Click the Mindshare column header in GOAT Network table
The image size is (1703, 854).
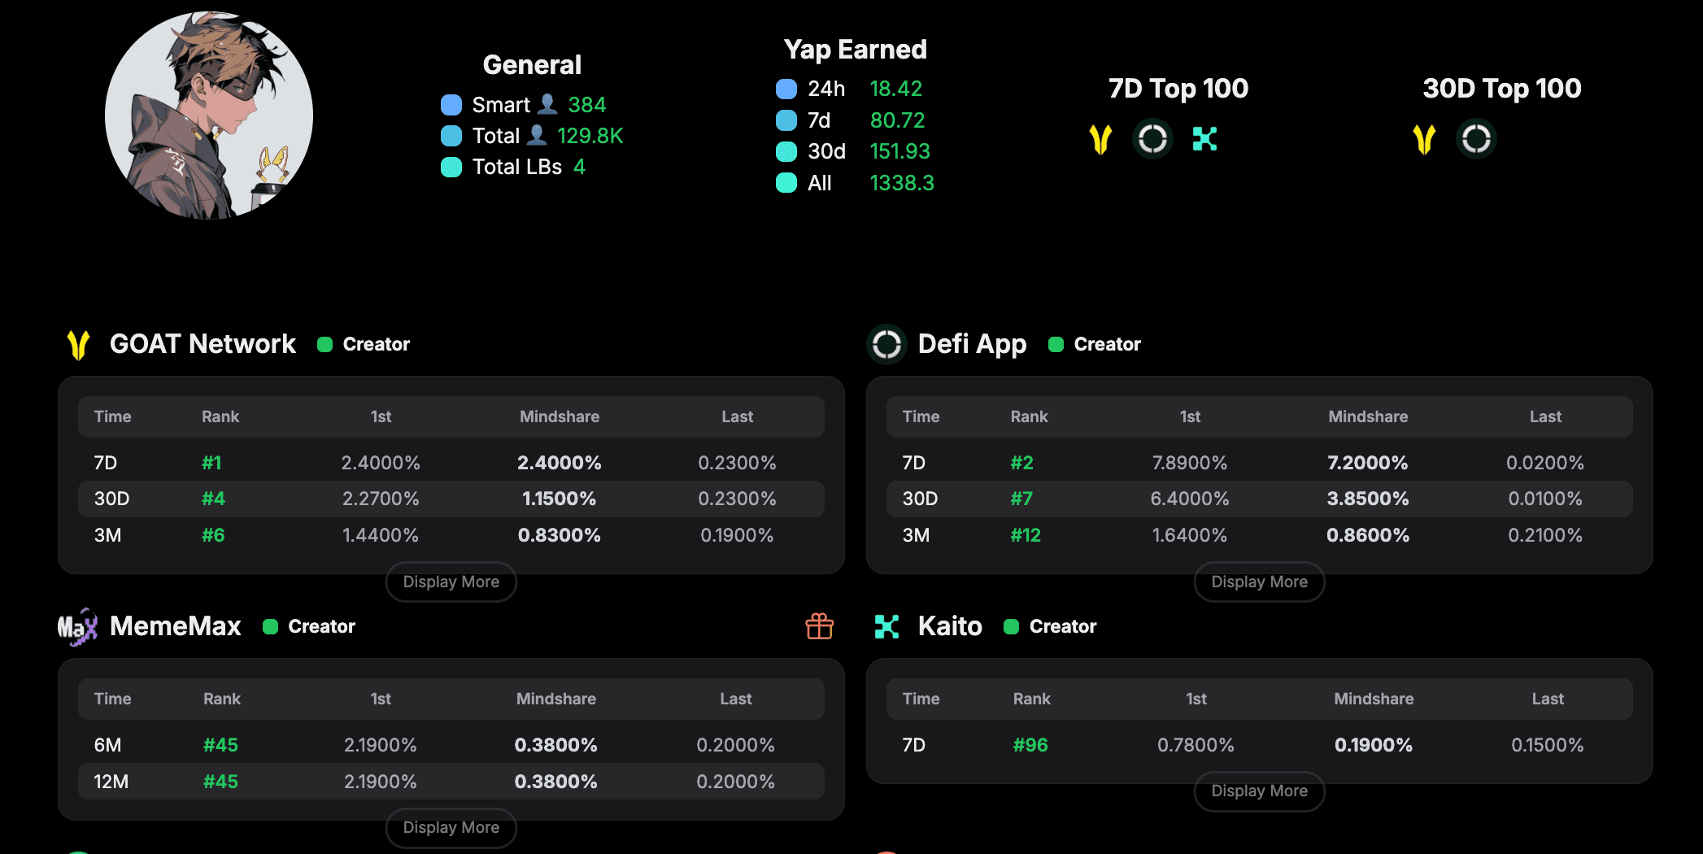coord(560,416)
